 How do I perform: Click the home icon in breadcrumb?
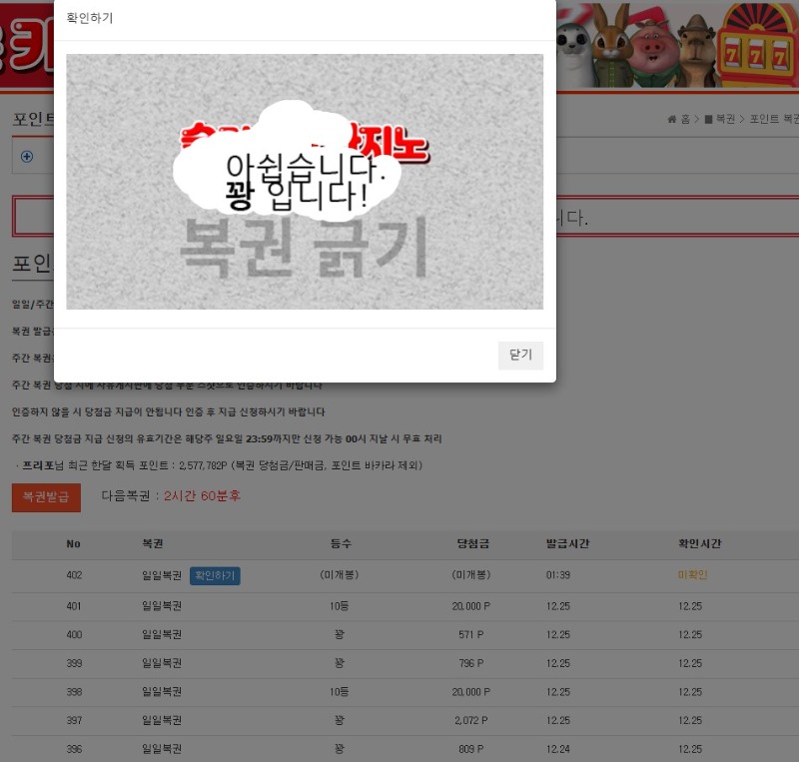click(672, 120)
